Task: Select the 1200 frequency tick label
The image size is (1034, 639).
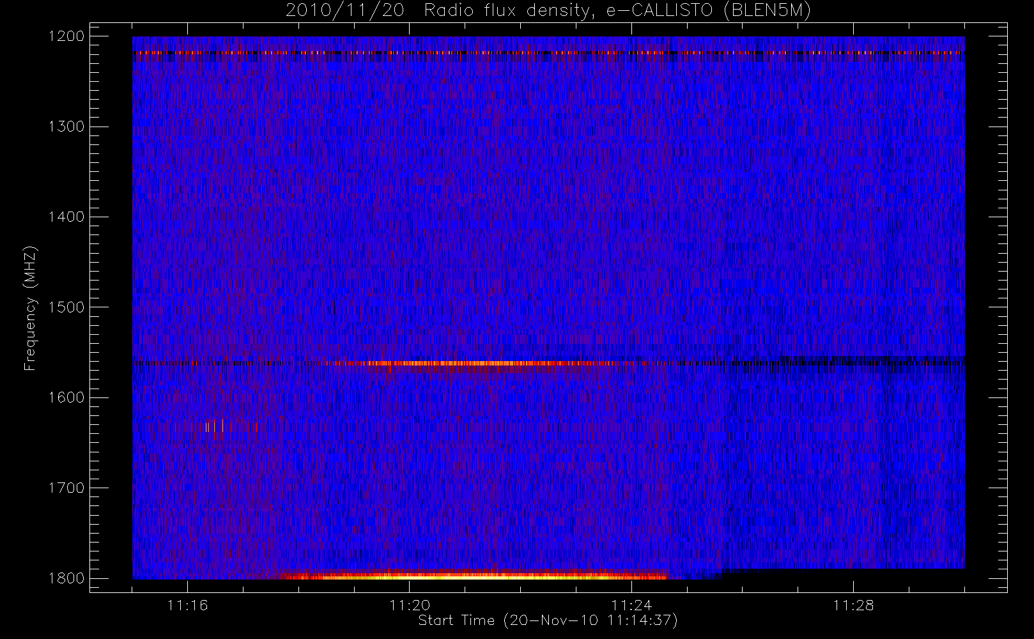Action: [66, 36]
